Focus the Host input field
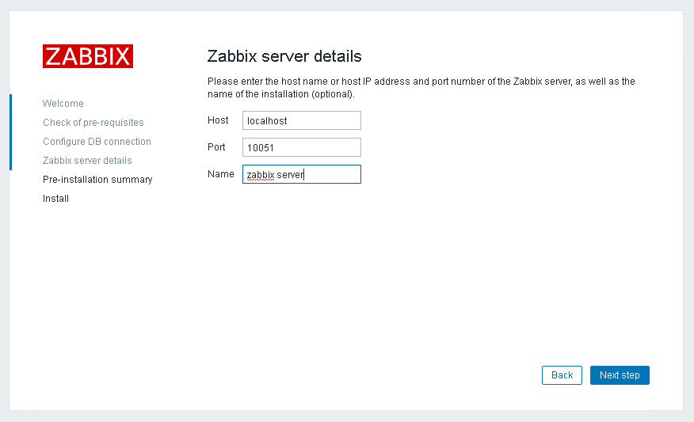694x422 pixels. coord(301,120)
